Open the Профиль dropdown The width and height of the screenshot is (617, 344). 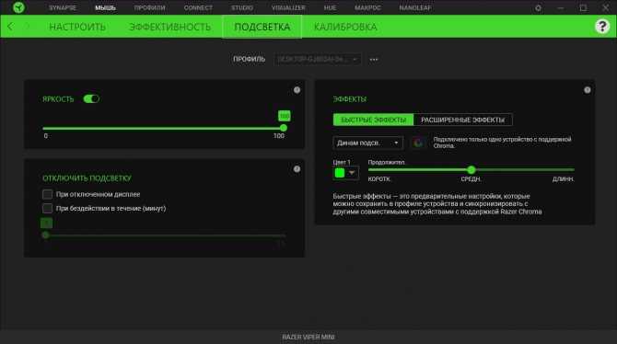pos(317,60)
